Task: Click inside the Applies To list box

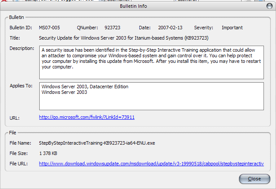Action: click(x=151, y=96)
